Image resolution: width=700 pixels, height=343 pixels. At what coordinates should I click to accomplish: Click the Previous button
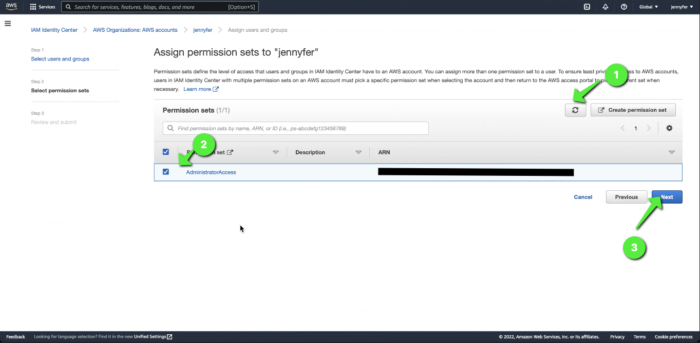[x=627, y=197]
